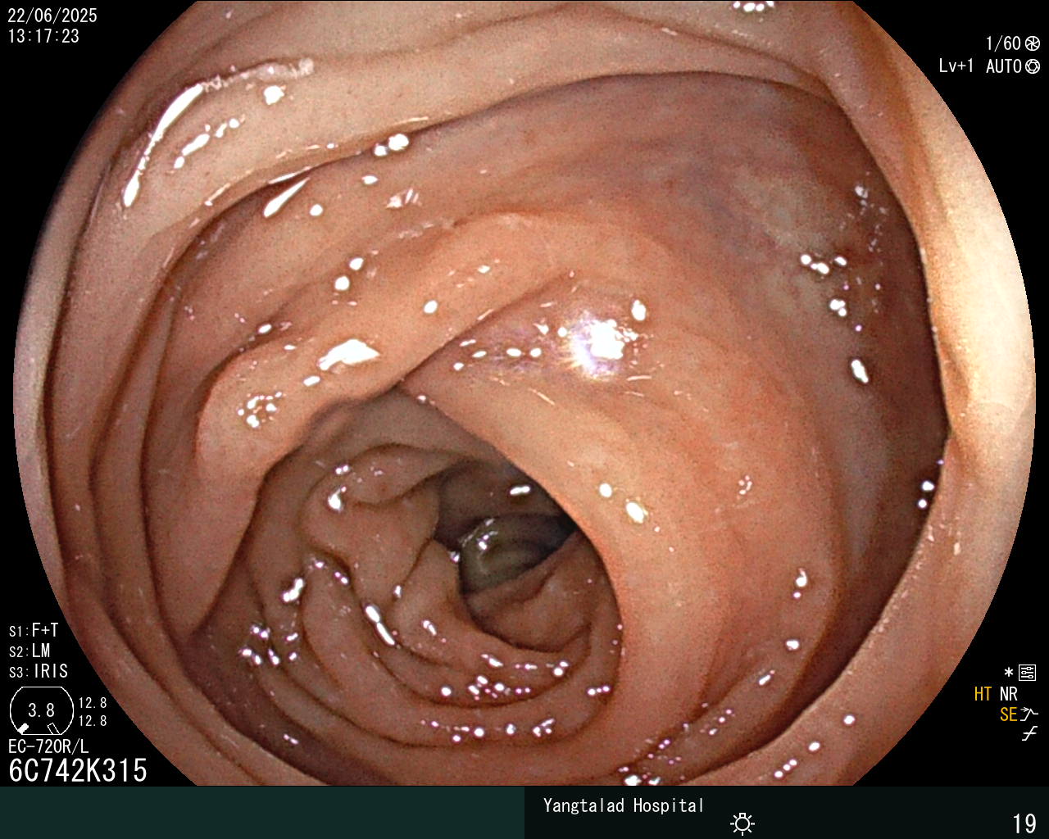Click the time text 13:17:23

[x=43, y=36]
